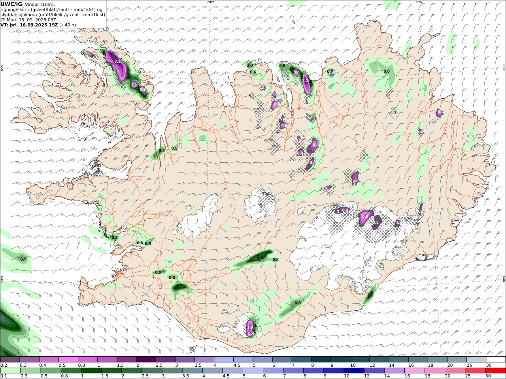Viewport: 506px width, 379px height.
Task: Click the 'rigning/skúrir' header line
Action: click(52, 9)
